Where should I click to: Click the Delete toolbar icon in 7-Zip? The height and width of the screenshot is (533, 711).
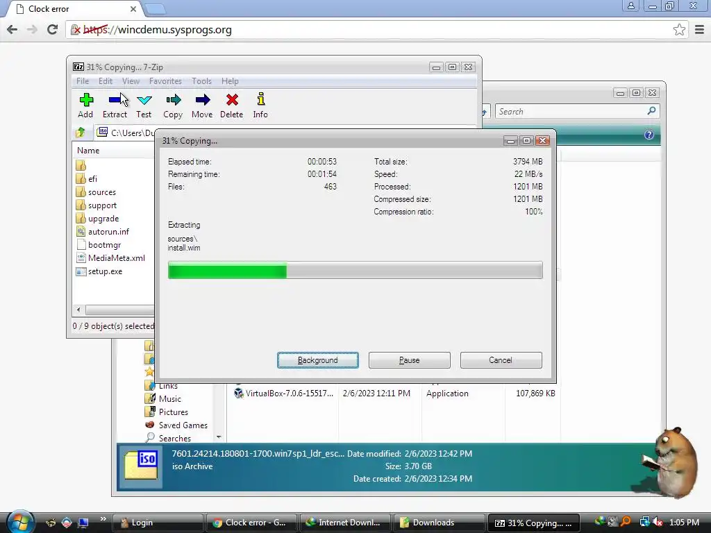(232, 105)
